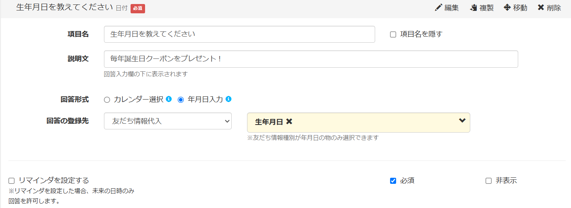Screen dimensions: 571x208
Task: Check the 非表示 hidden checkbox
Action: click(488, 181)
